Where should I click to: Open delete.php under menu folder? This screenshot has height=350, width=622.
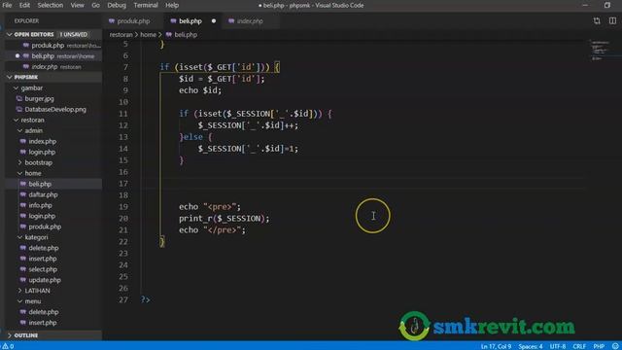[x=43, y=312]
